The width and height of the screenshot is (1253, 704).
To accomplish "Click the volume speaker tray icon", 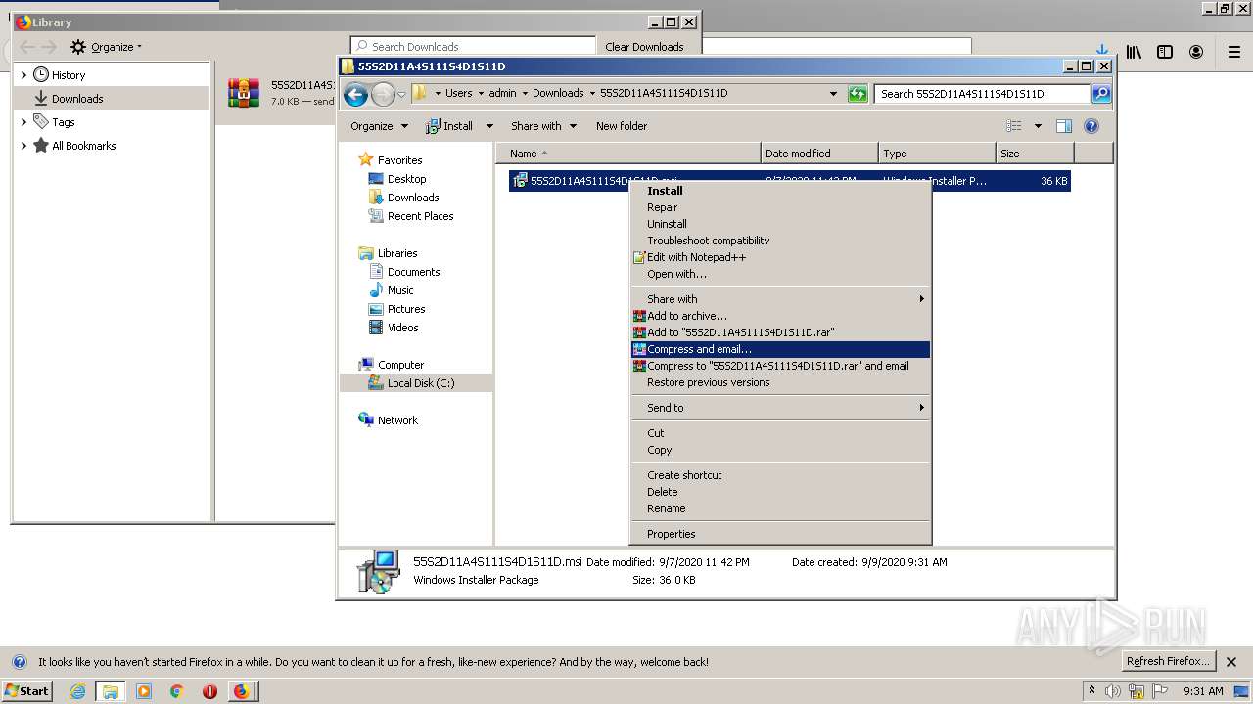I will (1113, 691).
